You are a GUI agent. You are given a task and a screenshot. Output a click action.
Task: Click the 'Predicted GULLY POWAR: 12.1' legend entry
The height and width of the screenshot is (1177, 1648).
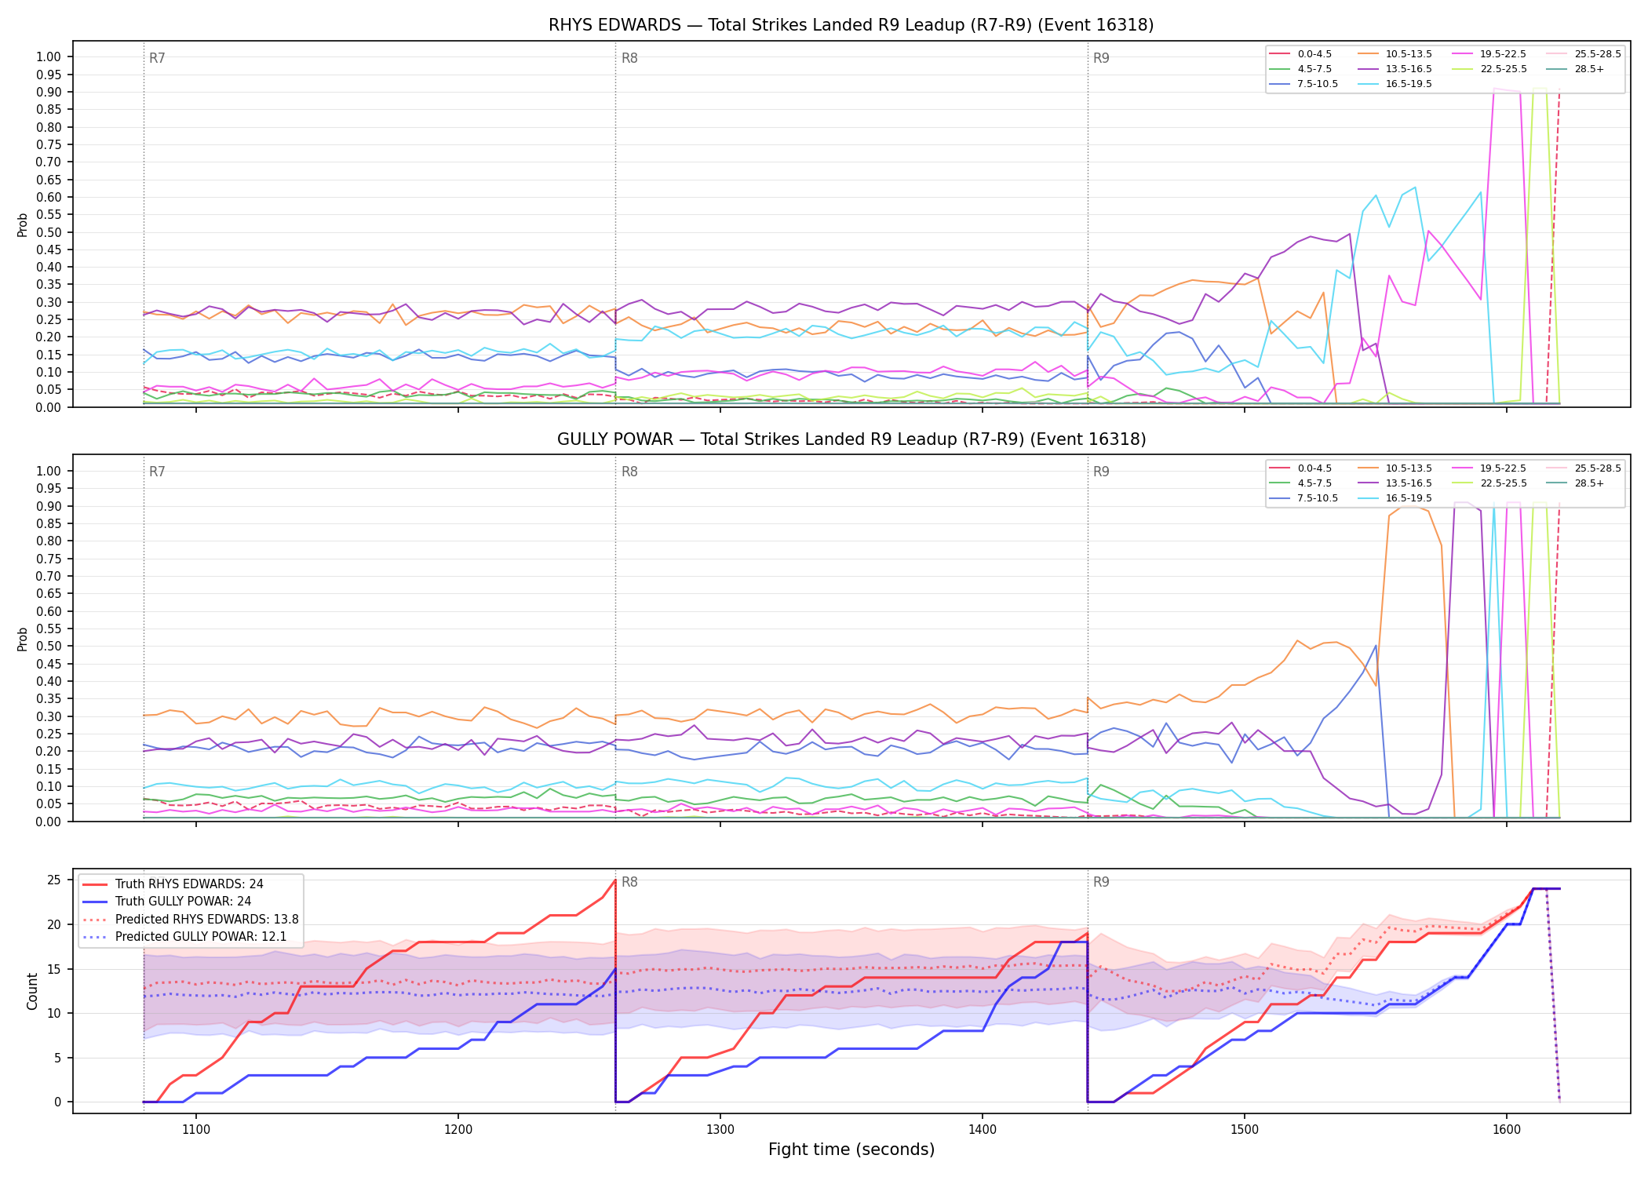tap(185, 937)
